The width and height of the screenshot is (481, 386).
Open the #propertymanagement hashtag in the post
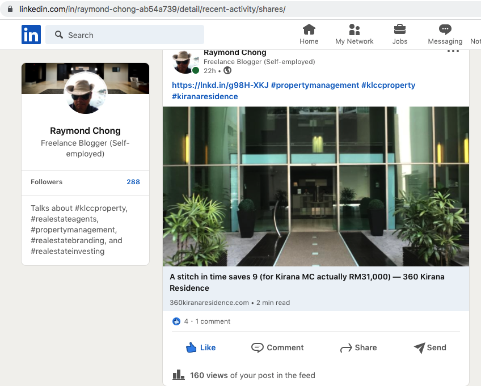(315, 85)
